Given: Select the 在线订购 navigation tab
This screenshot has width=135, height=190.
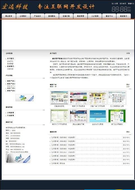Looking at the screenshot, I should tap(66, 16).
